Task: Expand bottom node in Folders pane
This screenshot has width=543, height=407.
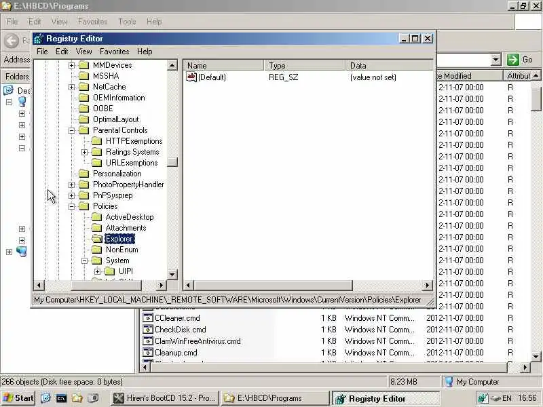Action: [x=9, y=252]
